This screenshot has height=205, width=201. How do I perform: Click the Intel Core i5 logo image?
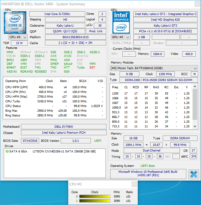[x=15, y=23]
